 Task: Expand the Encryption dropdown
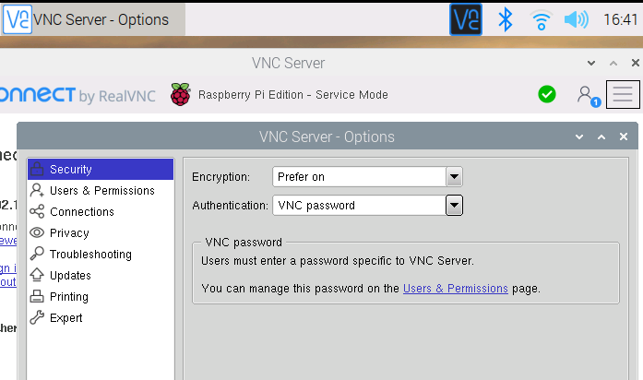tap(453, 177)
